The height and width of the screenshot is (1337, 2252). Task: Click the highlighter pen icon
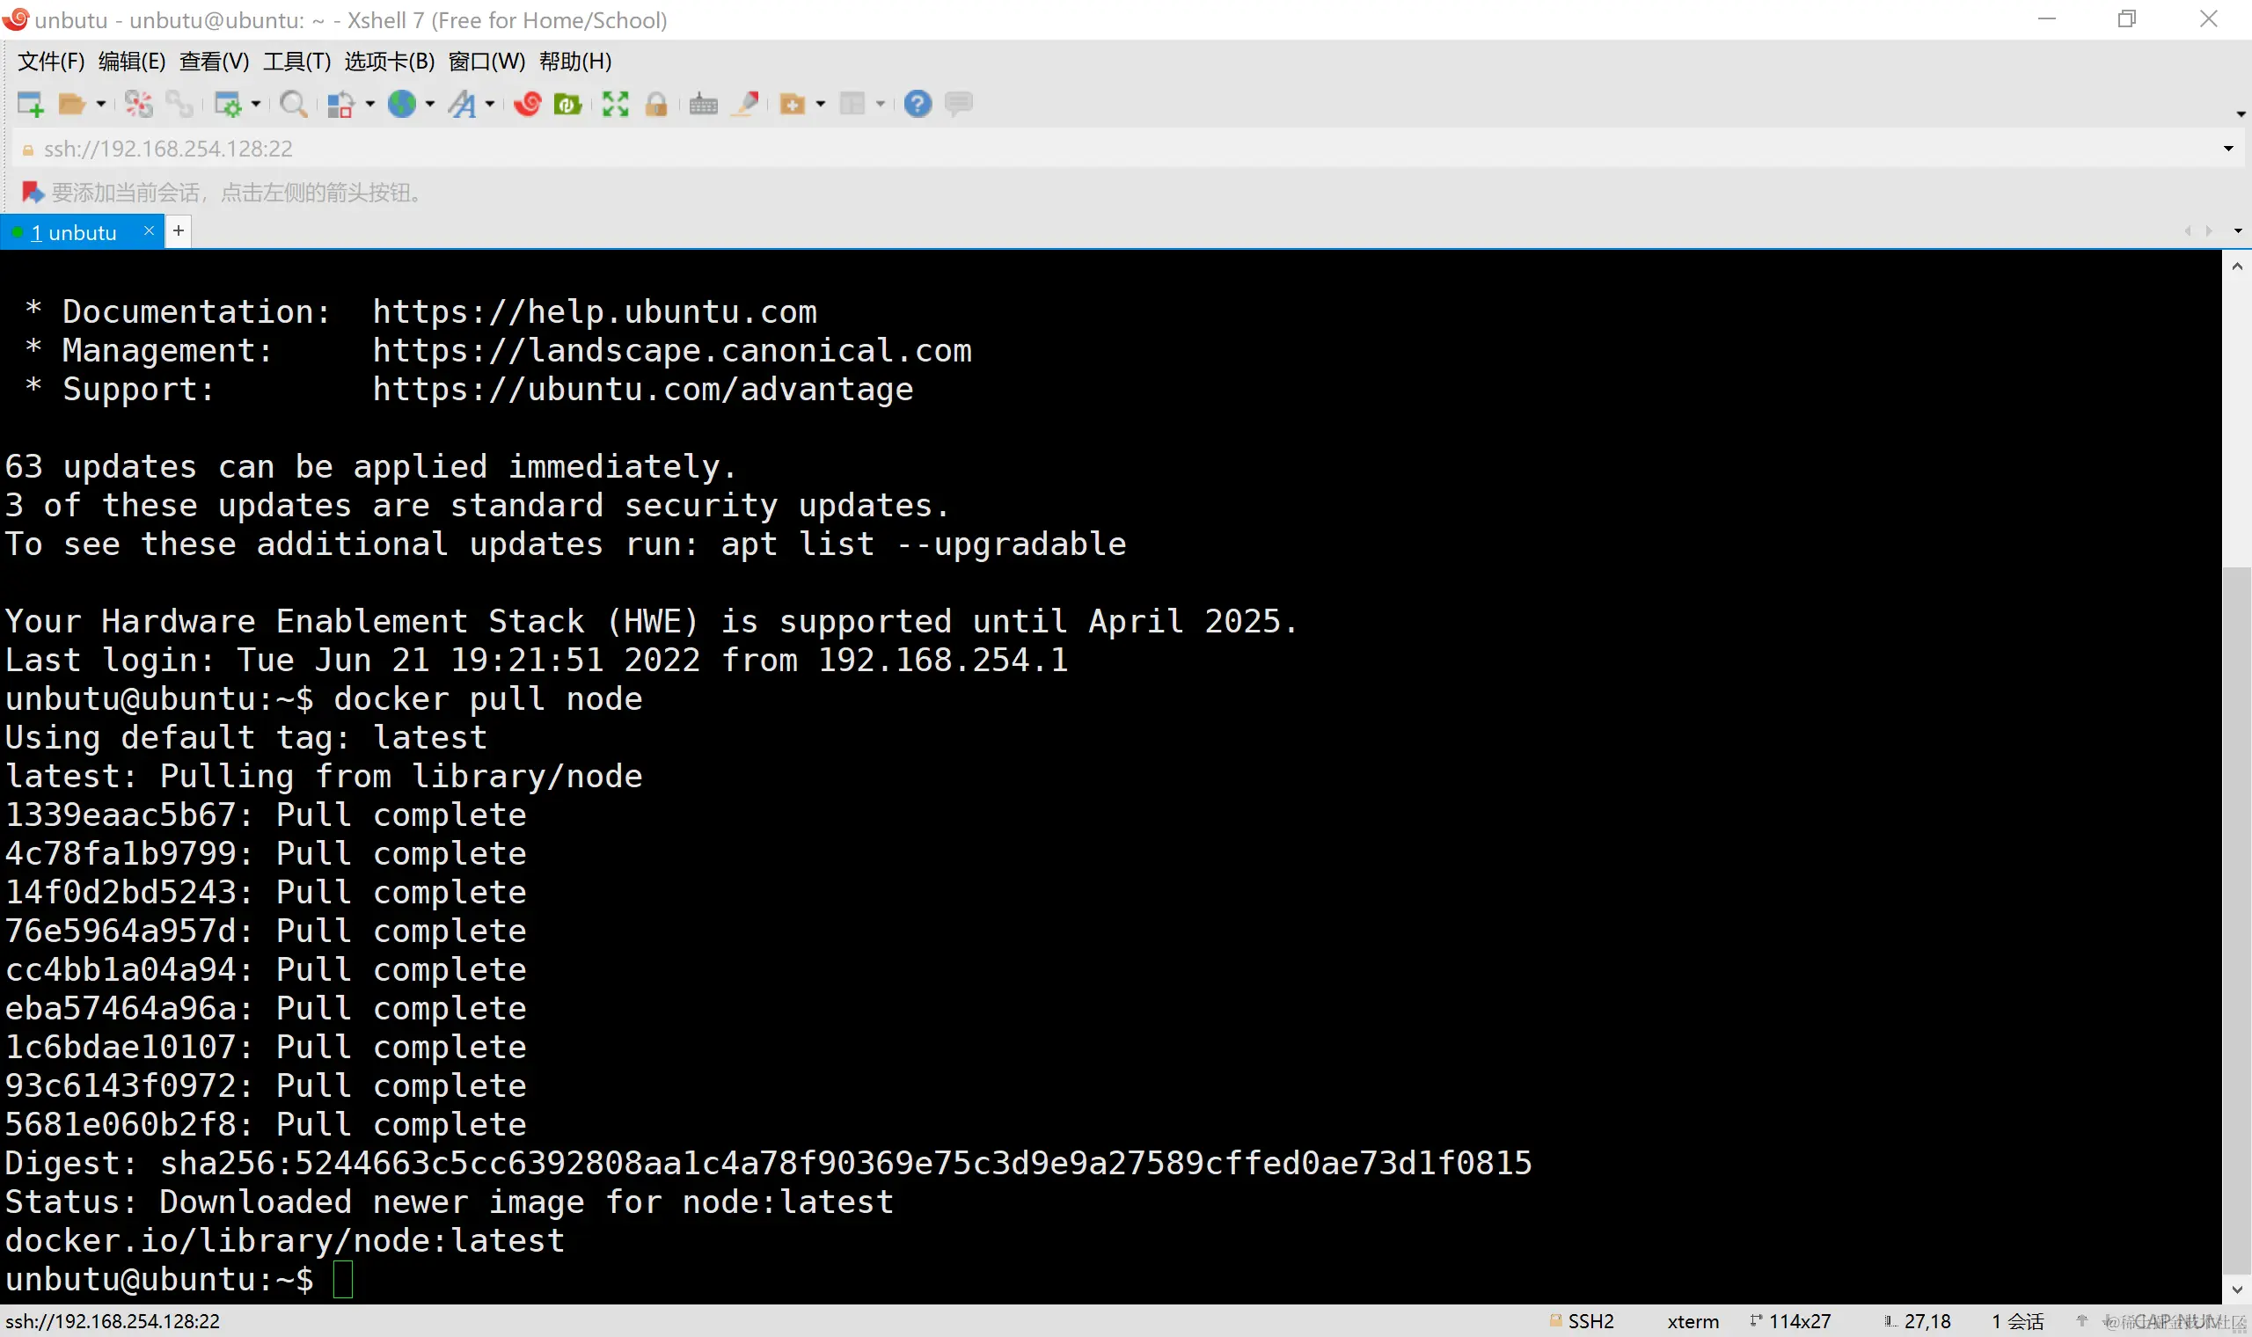[x=746, y=105]
